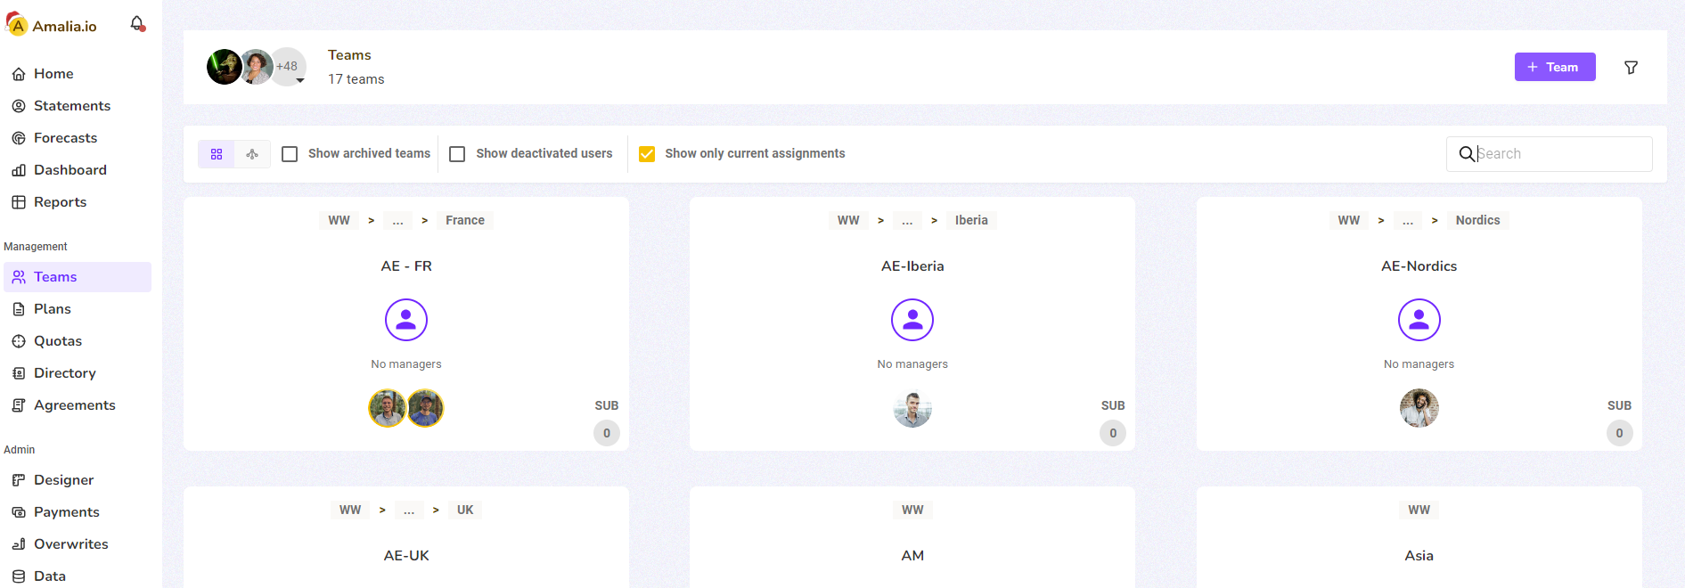This screenshot has height=588, width=1685.
Task: Expand ellipsis breadcrumb on AE-UK card
Action: coord(409,510)
